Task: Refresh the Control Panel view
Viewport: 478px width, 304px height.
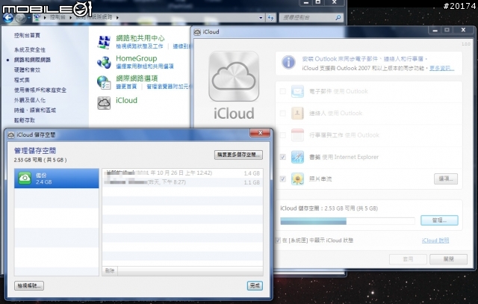Action: pyautogui.click(x=270, y=18)
